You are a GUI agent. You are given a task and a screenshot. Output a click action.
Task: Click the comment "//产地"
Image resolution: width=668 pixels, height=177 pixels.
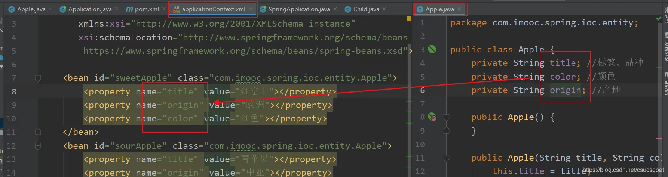(606, 90)
